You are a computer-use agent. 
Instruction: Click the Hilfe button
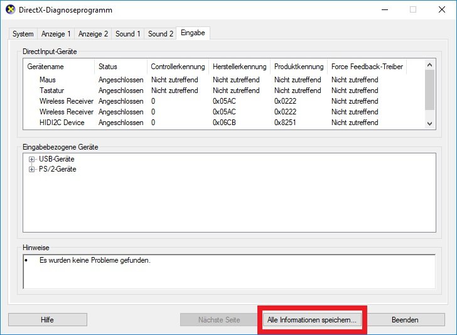coord(48,319)
